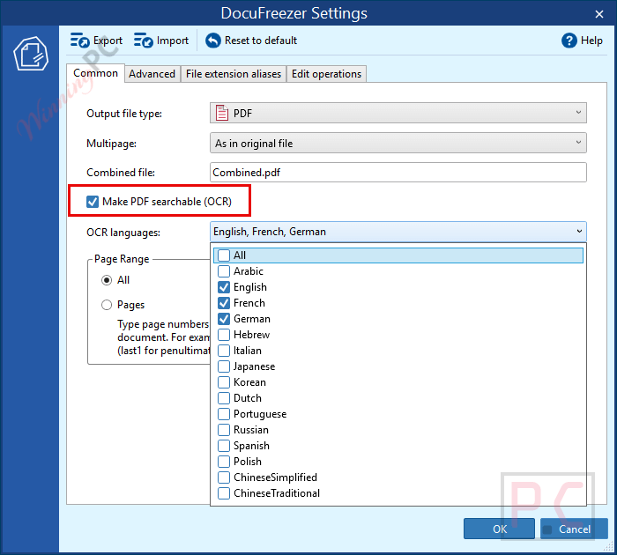Check the All languages checkbox

pyautogui.click(x=224, y=255)
